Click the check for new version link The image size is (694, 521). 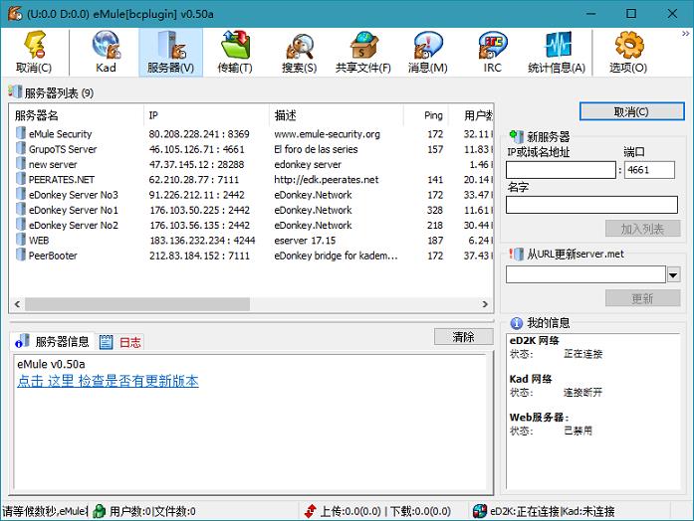click(108, 381)
